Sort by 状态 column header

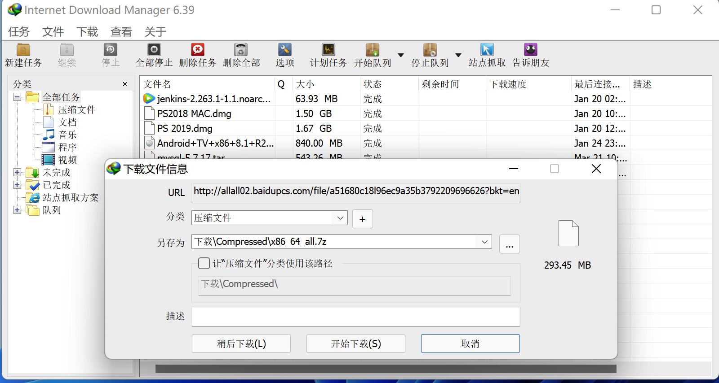point(390,84)
